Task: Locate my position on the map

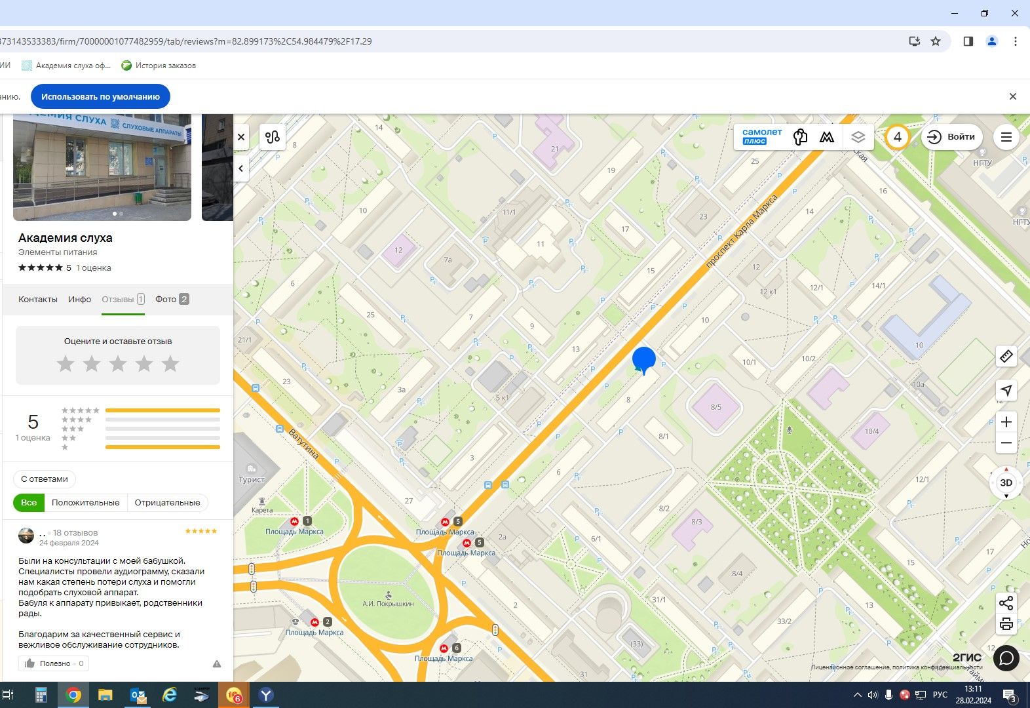Action: tap(1006, 390)
